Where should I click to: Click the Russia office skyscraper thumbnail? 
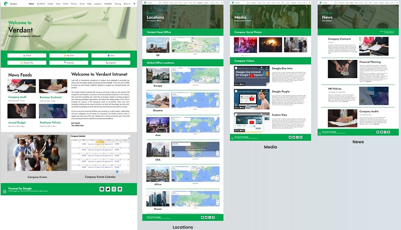coord(158,198)
